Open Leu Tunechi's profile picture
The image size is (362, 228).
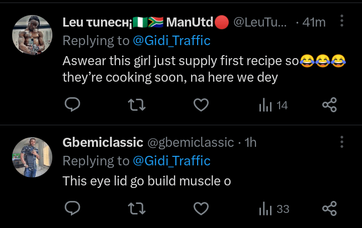point(32,35)
